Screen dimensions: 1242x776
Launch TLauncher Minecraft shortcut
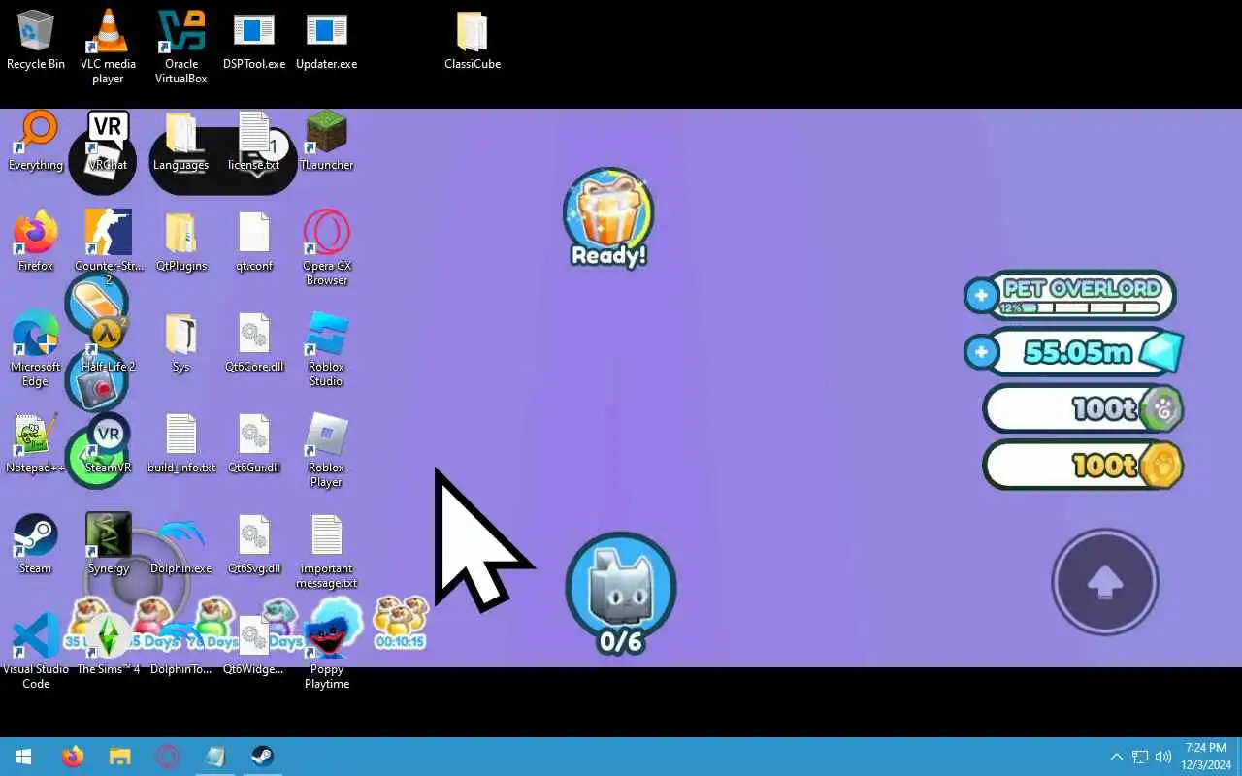pos(327,142)
